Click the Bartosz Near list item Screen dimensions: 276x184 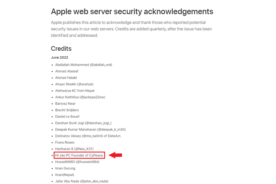(65, 104)
